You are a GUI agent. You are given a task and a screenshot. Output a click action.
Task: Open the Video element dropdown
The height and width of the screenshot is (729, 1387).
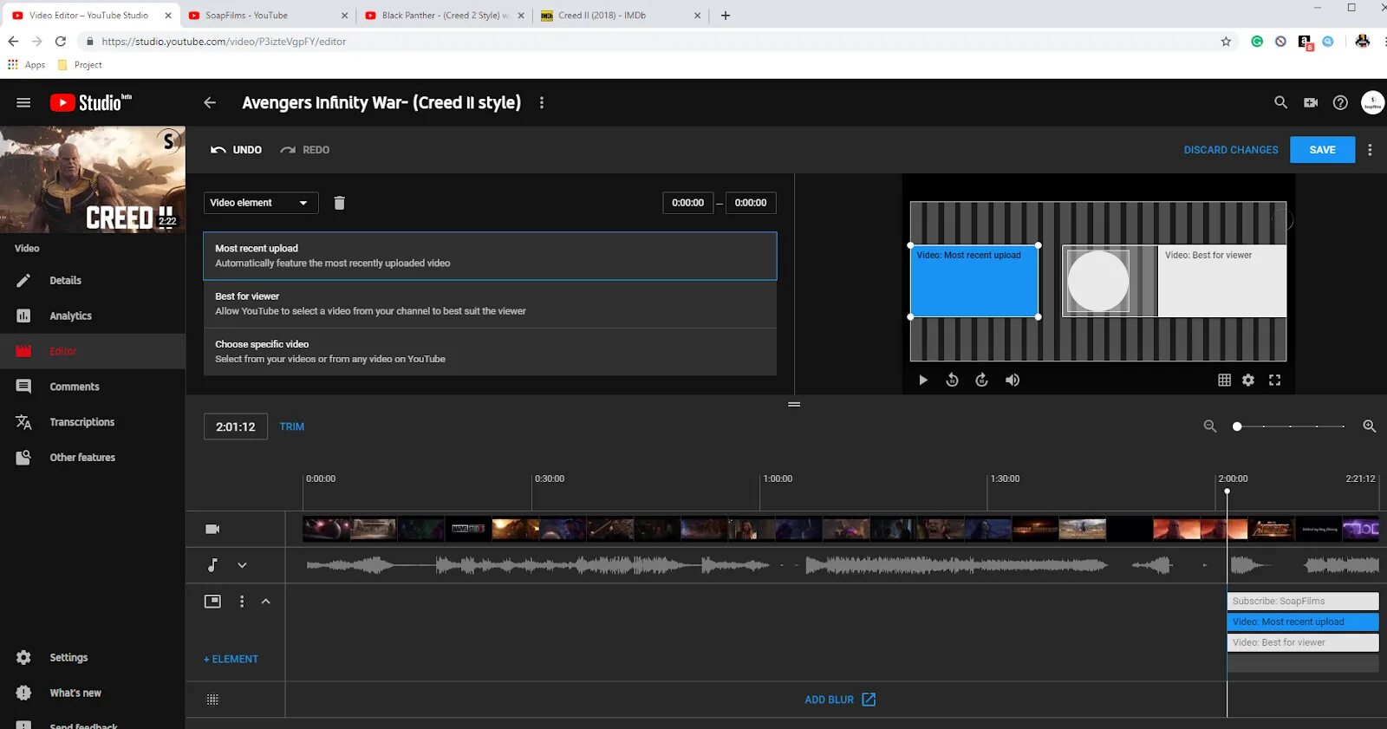(261, 203)
